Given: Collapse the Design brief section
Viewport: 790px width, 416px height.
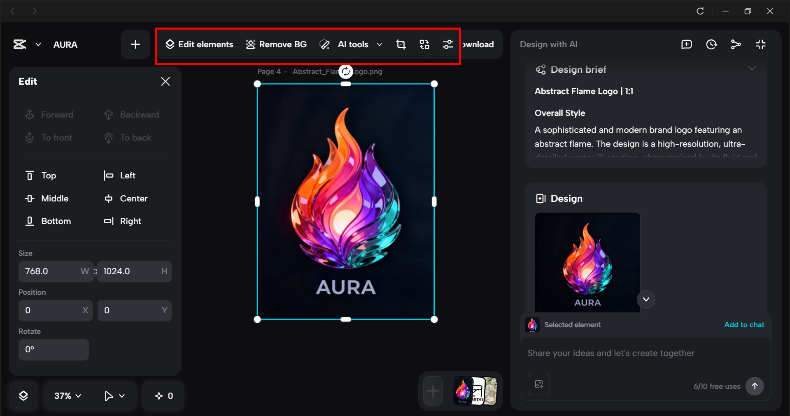Looking at the screenshot, I should click(x=753, y=68).
